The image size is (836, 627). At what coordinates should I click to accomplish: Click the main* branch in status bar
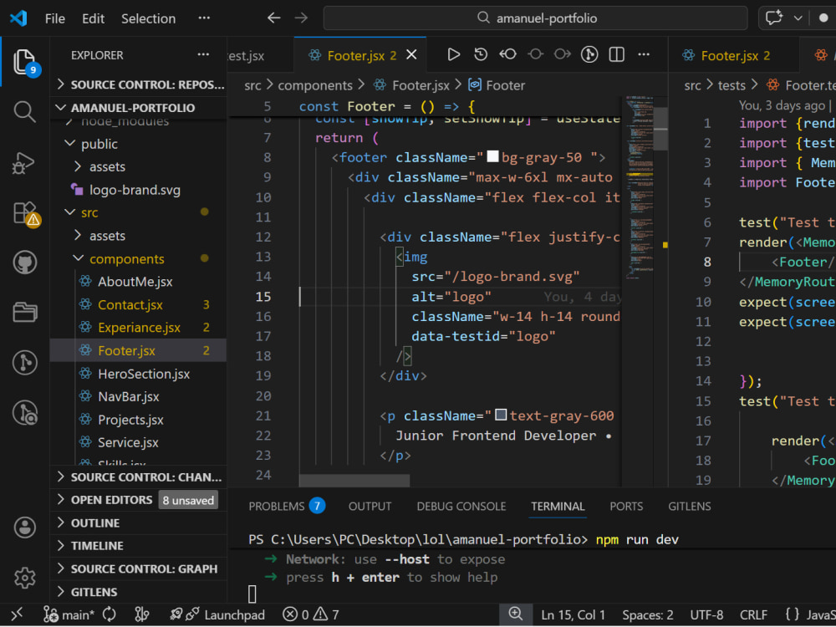tap(69, 614)
